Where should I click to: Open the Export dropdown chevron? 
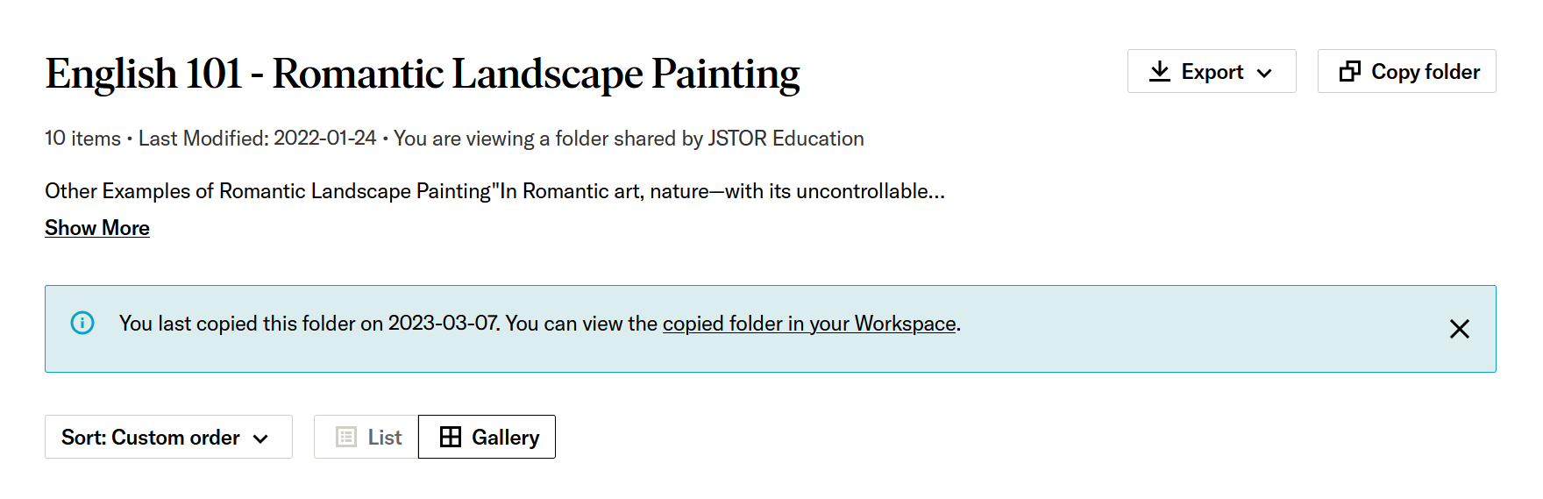[1264, 73]
